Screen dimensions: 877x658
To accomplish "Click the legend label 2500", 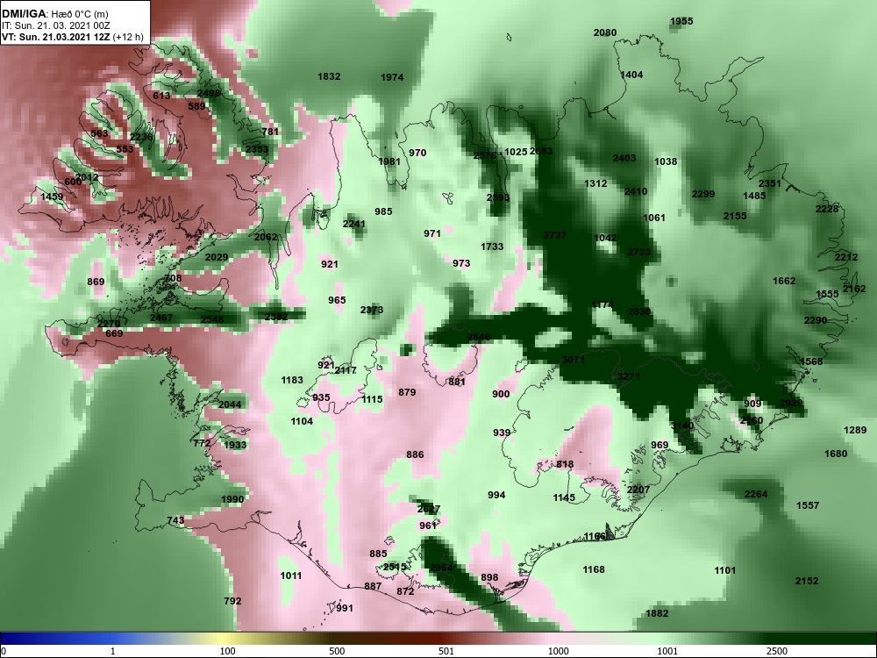I will coord(777,651).
